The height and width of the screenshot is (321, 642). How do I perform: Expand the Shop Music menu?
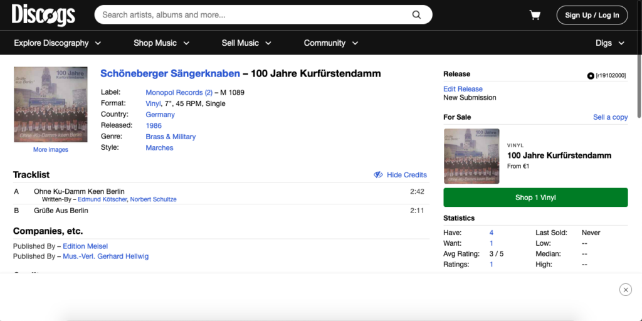point(161,43)
